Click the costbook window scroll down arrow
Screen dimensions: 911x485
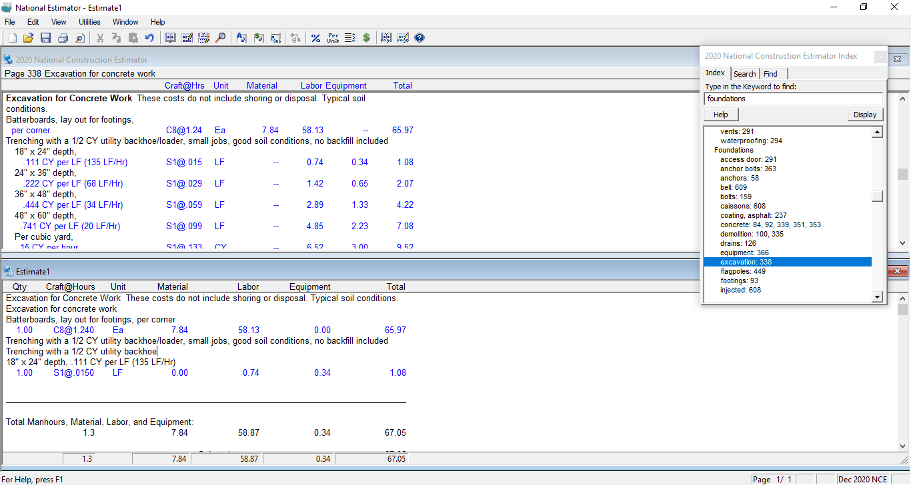pyautogui.click(x=902, y=243)
